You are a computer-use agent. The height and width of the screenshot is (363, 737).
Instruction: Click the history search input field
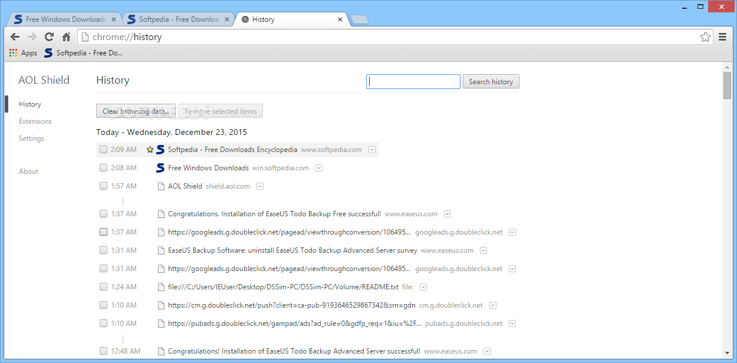[x=413, y=82]
